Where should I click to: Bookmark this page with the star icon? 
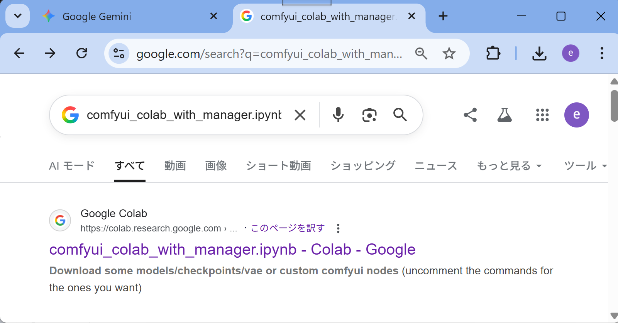tap(449, 53)
